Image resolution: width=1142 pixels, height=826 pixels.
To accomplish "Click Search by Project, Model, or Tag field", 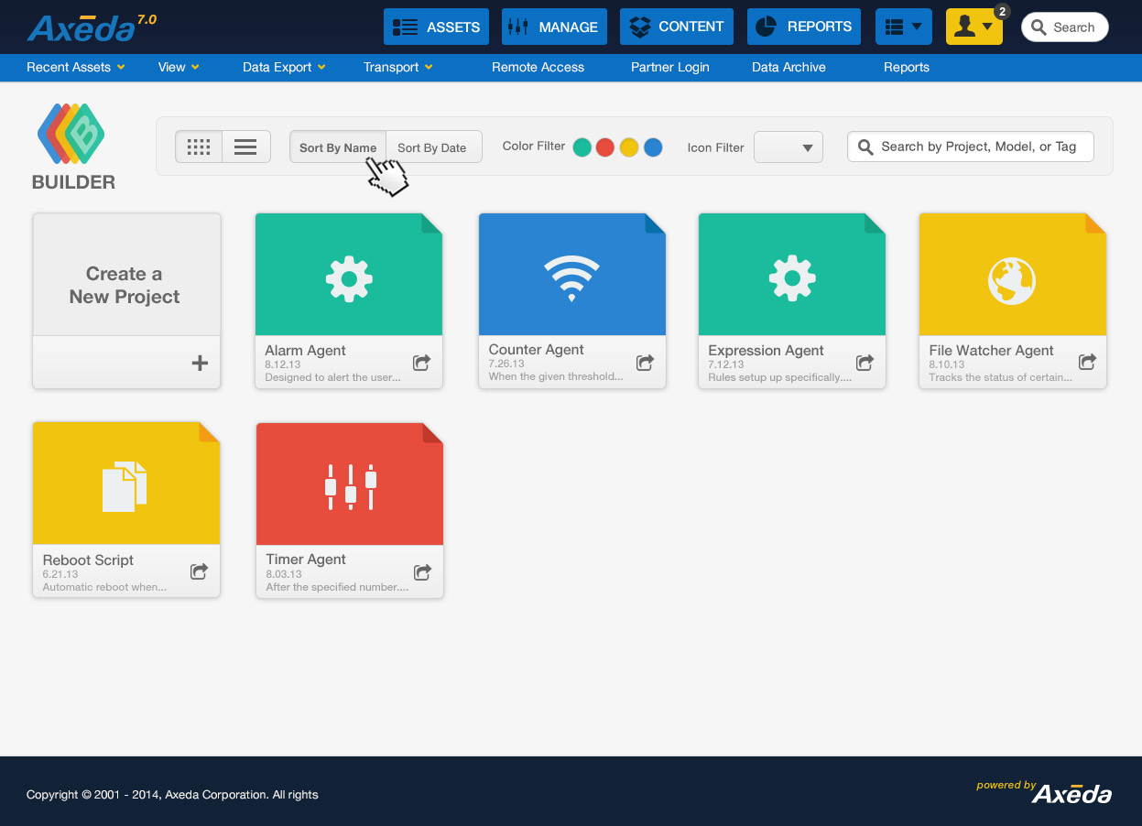I will pos(971,147).
